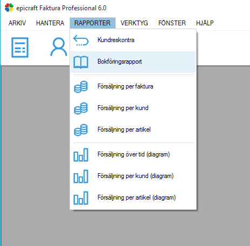Open the FÖNSTER menu
The image size is (250, 246).
(x=172, y=23)
